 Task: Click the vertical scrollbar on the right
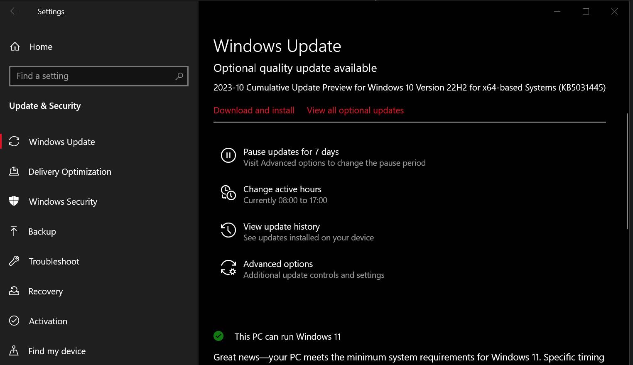coord(627,170)
